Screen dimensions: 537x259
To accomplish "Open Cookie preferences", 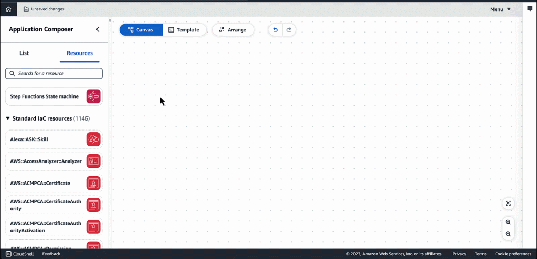I will 513,254.
